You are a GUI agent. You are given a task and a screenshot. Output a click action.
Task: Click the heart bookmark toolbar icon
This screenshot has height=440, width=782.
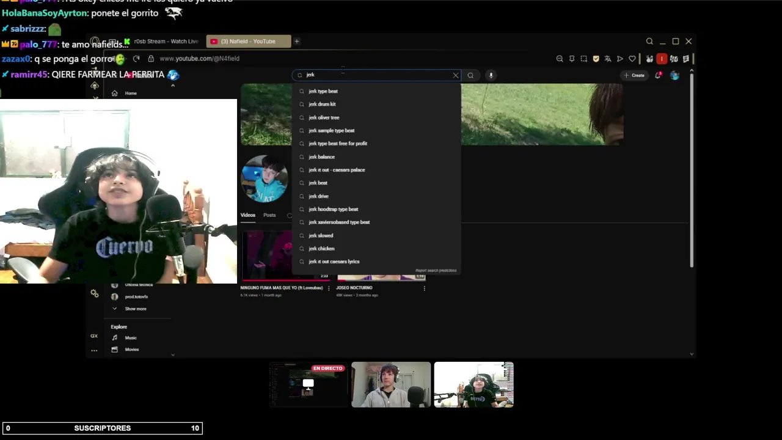click(632, 59)
